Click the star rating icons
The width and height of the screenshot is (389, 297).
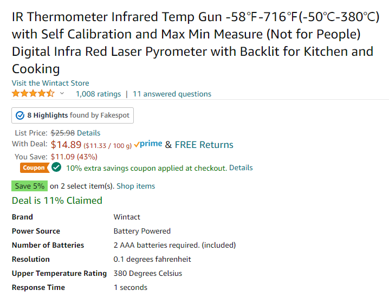(33, 94)
